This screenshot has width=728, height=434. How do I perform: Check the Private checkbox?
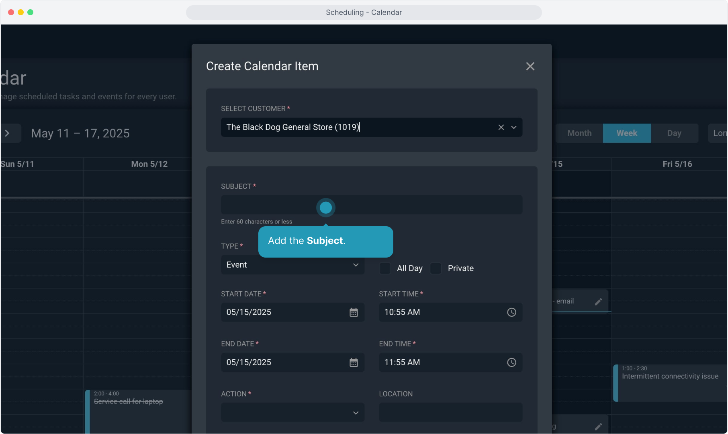click(436, 268)
